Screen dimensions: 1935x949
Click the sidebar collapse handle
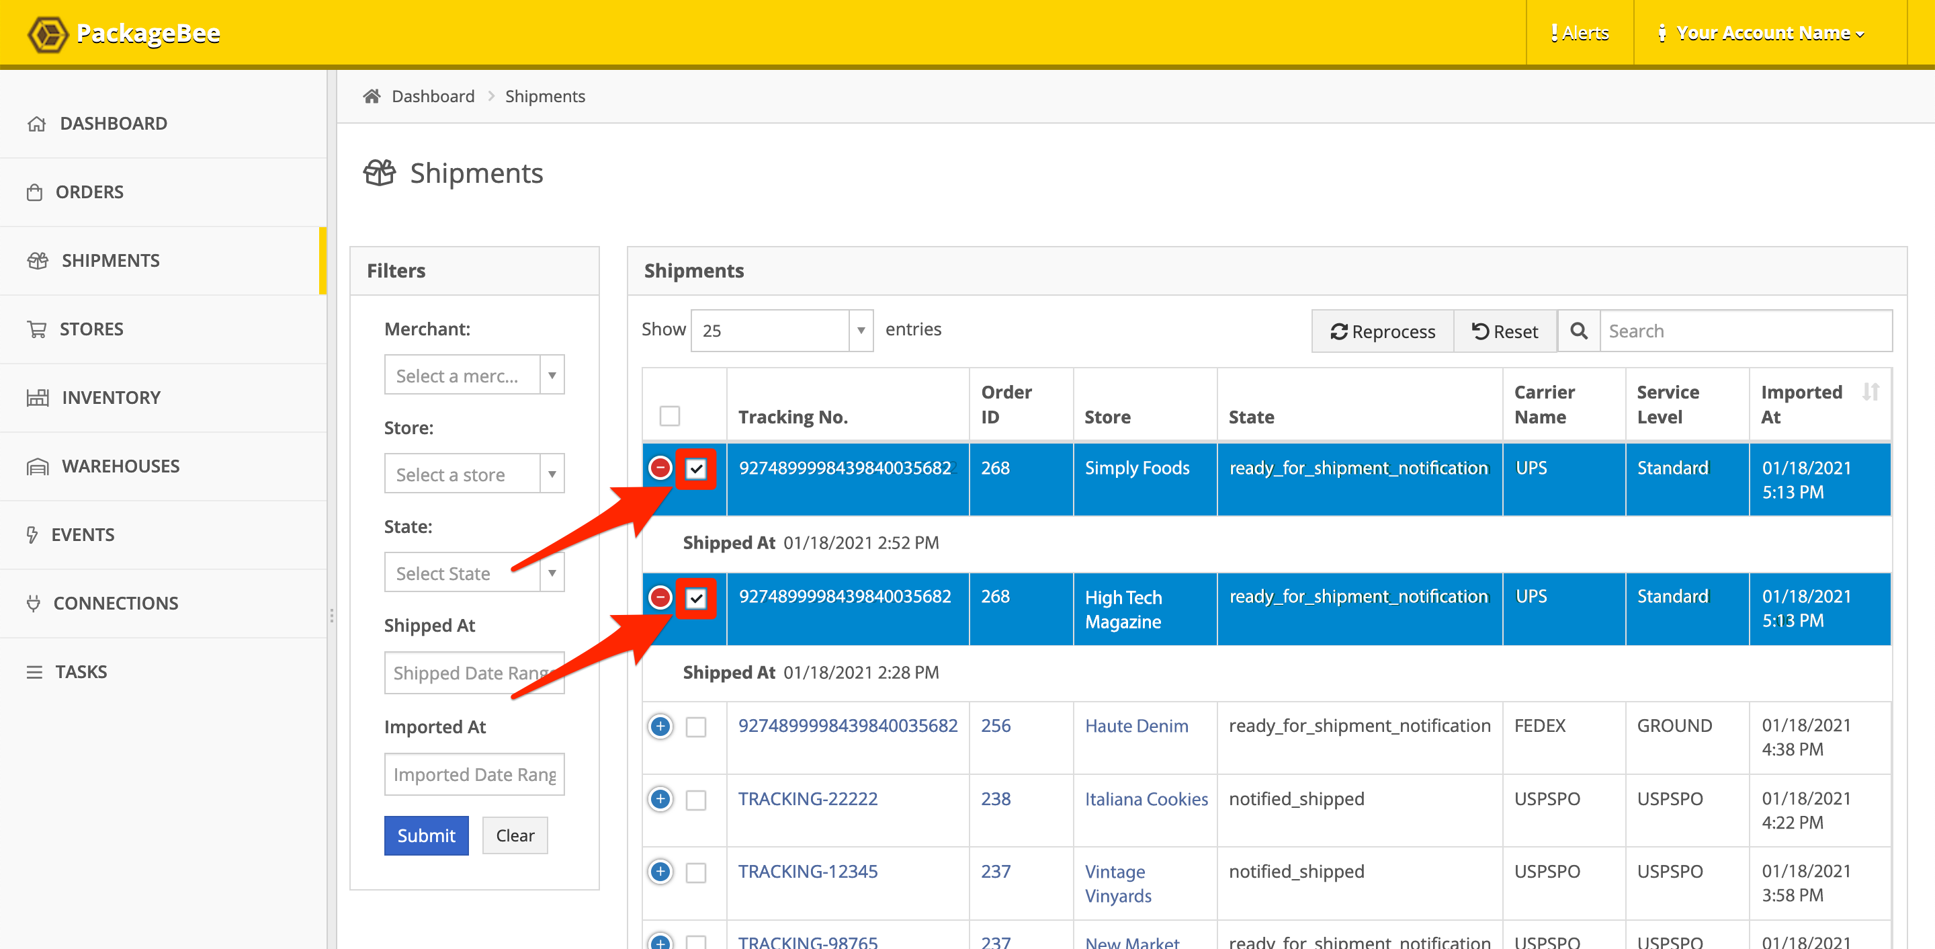click(x=331, y=616)
